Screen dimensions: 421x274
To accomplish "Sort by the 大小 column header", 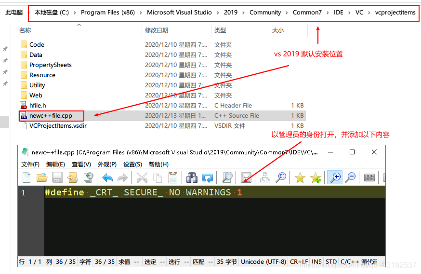I will coord(278,30).
